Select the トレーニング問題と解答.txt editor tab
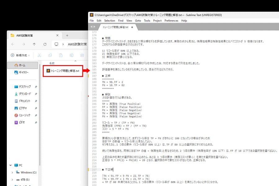Image resolution: width=279 pixels, height=186 pixels. [x=116, y=27]
